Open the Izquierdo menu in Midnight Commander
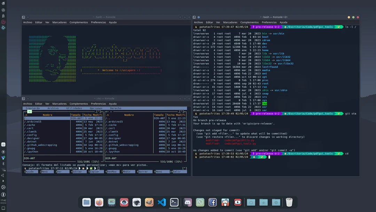 click(33, 108)
